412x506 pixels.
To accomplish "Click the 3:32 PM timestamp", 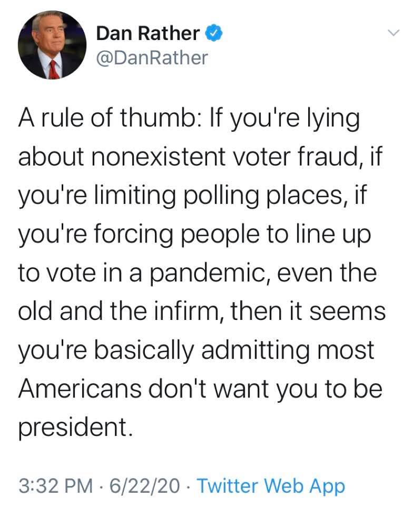I will coord(55,485).
